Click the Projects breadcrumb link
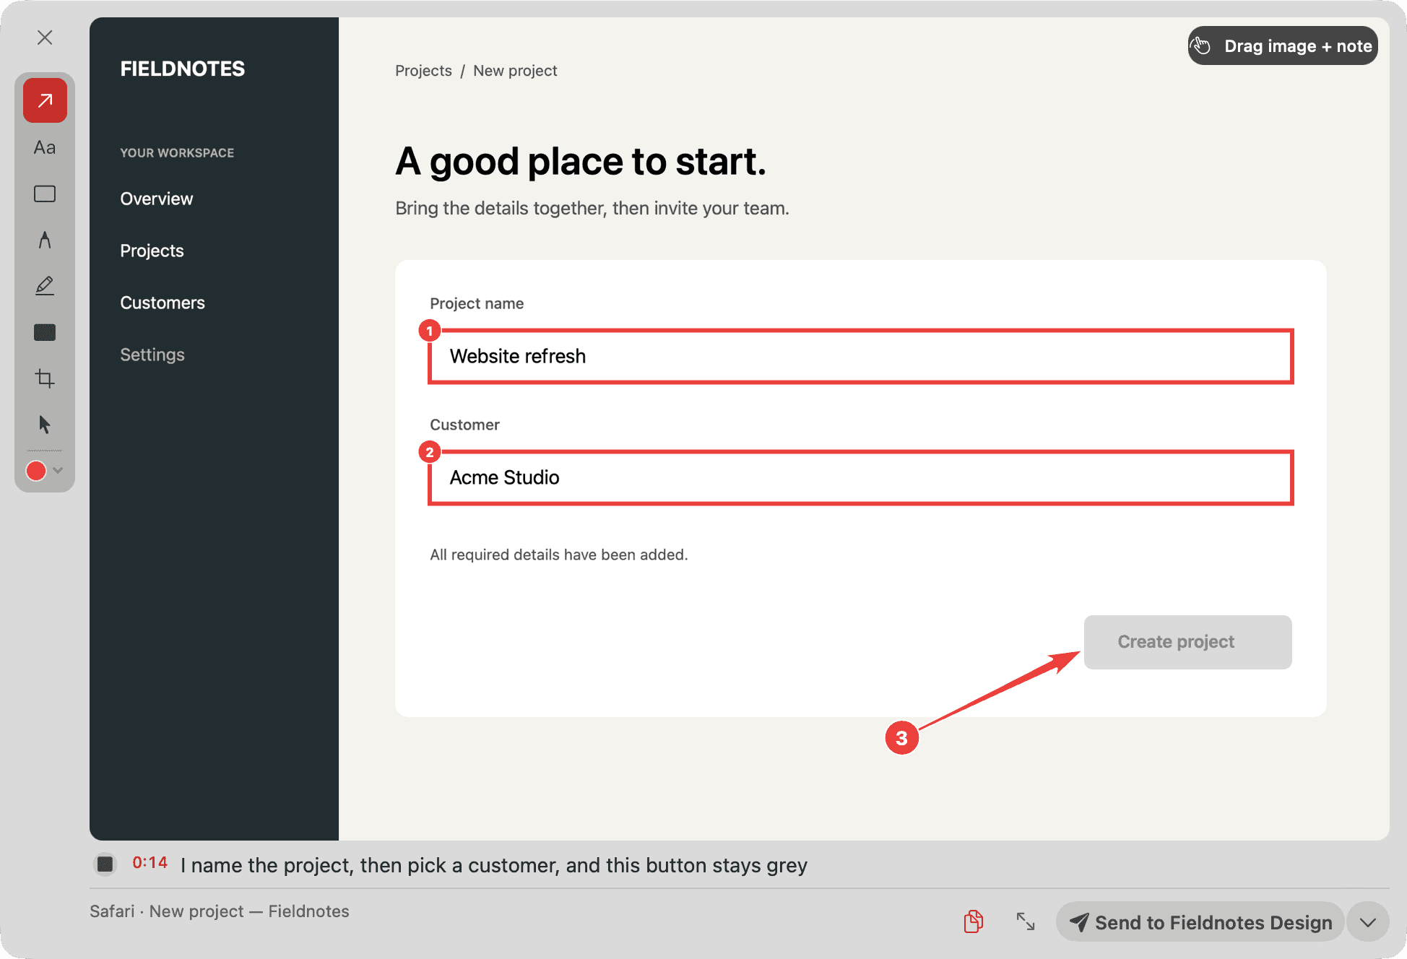The image size is (1407, 959). (423, 71)
